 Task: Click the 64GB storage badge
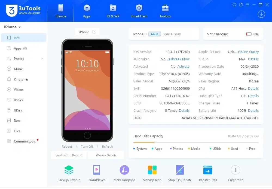[155, 34]
